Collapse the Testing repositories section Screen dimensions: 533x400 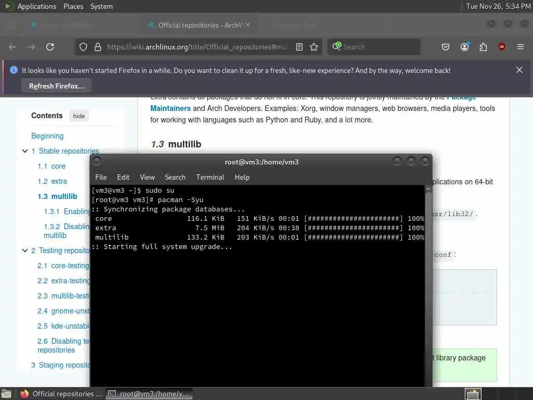pos(25,251)
